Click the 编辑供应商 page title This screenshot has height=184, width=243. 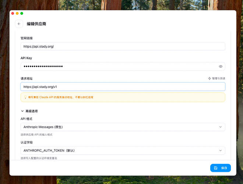pyautogui.click(x=36, y=24)
